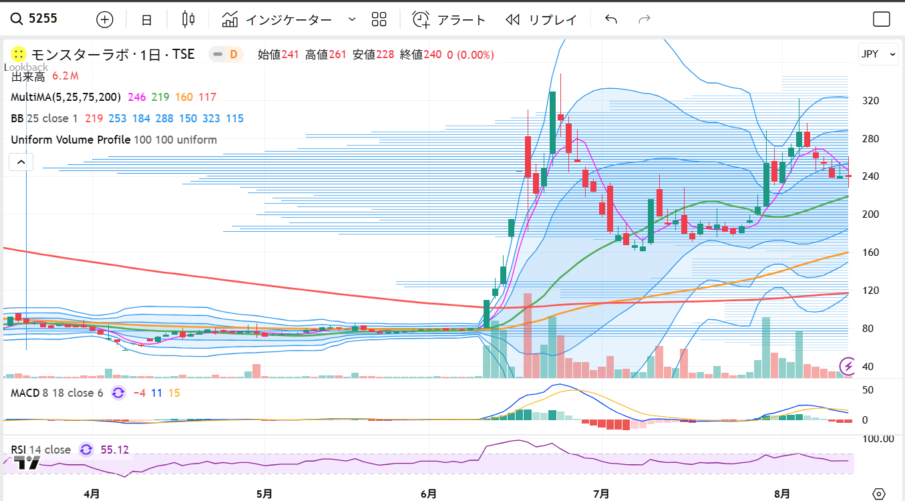Open the time axis settings icon
The height and width of the screenshot is (501, 905).
[x=879, y=494]
